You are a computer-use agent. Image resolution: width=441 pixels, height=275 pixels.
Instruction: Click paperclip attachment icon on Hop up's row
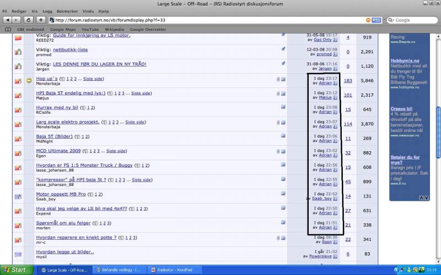point(278,79)
